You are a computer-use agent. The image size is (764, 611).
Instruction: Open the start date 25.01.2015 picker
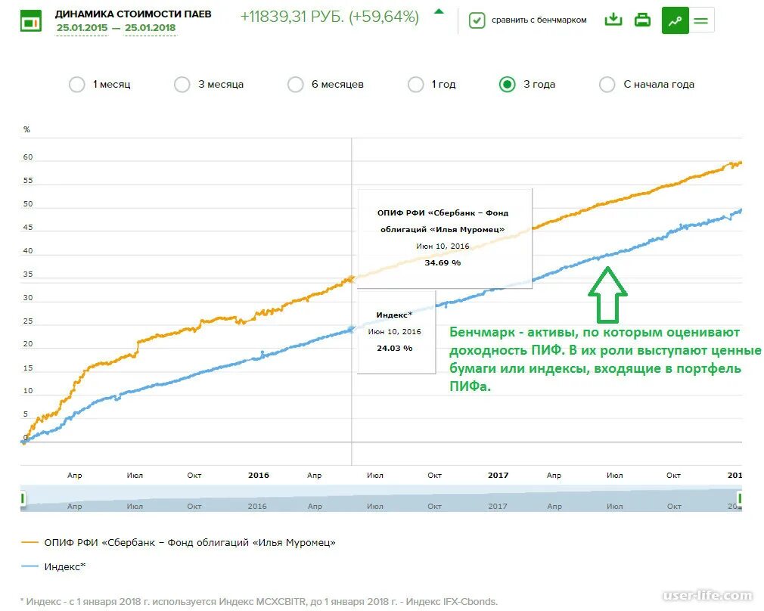click(x=82, y=28)
